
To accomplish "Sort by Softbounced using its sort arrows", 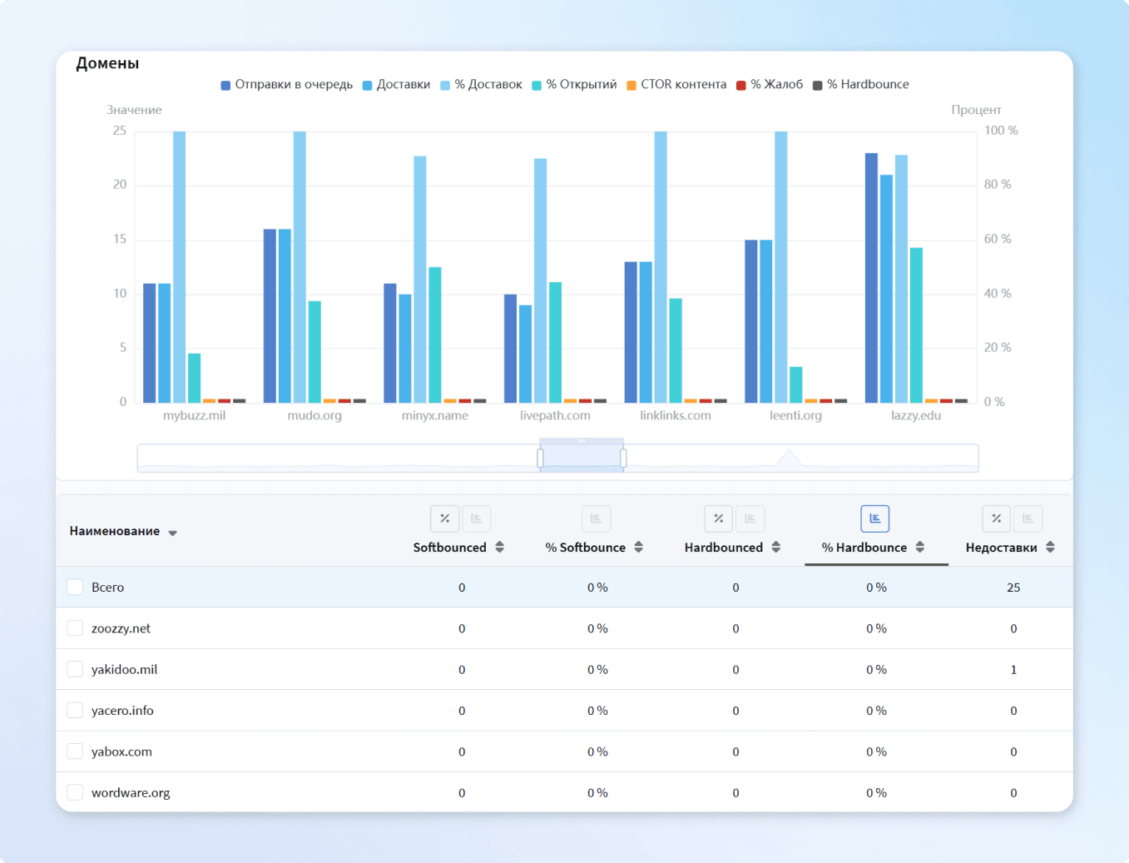I will (x=500, y=547).
